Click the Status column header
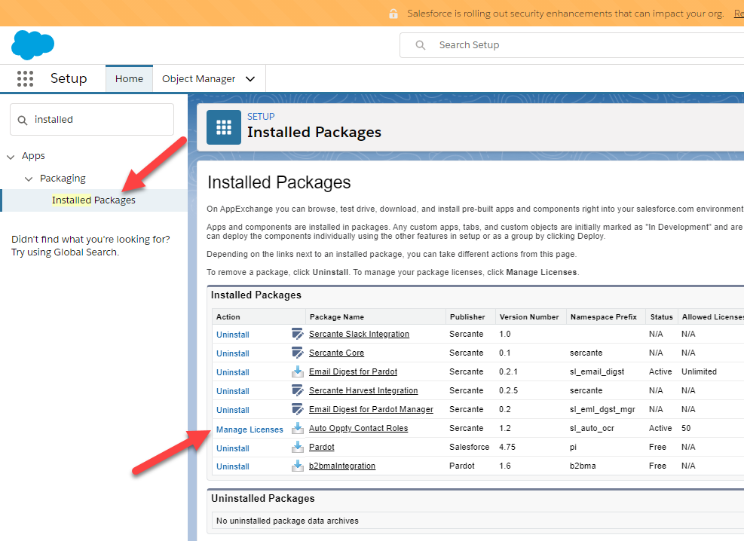This screenshot has width=744, height=541. 661,316
